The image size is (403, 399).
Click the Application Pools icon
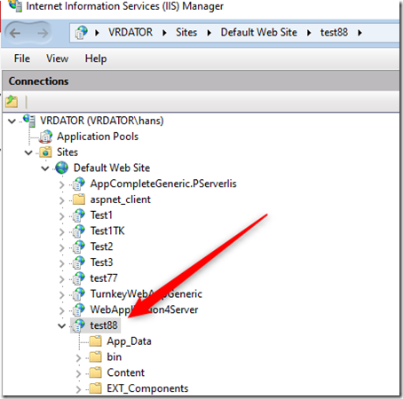46,137
